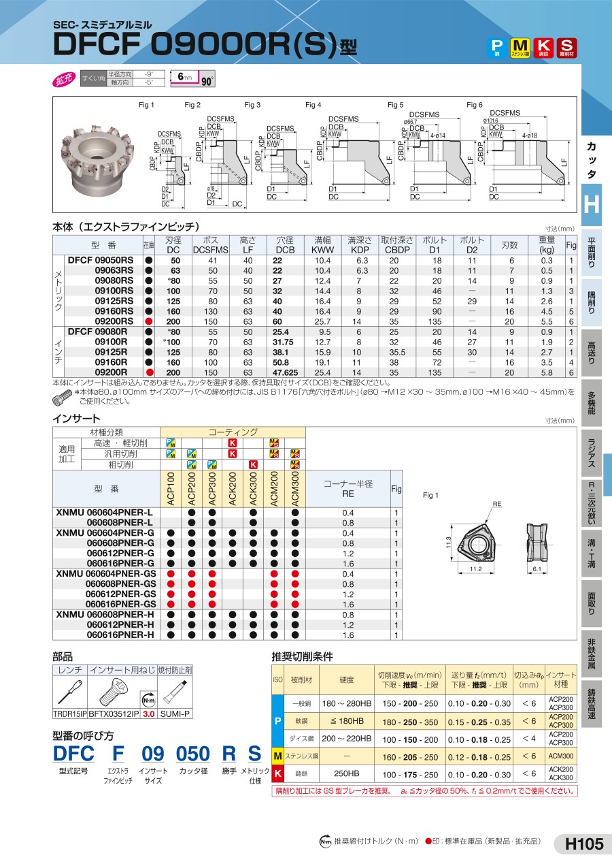Click the pink 拡充 badge
This screenshot has width=612, height=866.
(65, 78)
